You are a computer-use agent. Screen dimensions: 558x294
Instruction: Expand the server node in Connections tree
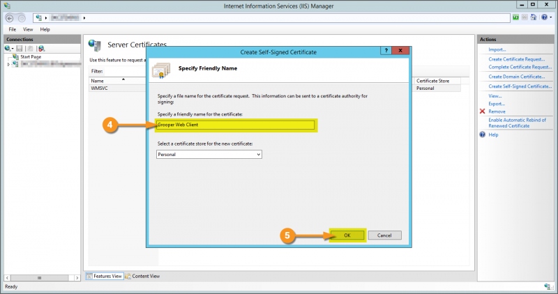8,64
